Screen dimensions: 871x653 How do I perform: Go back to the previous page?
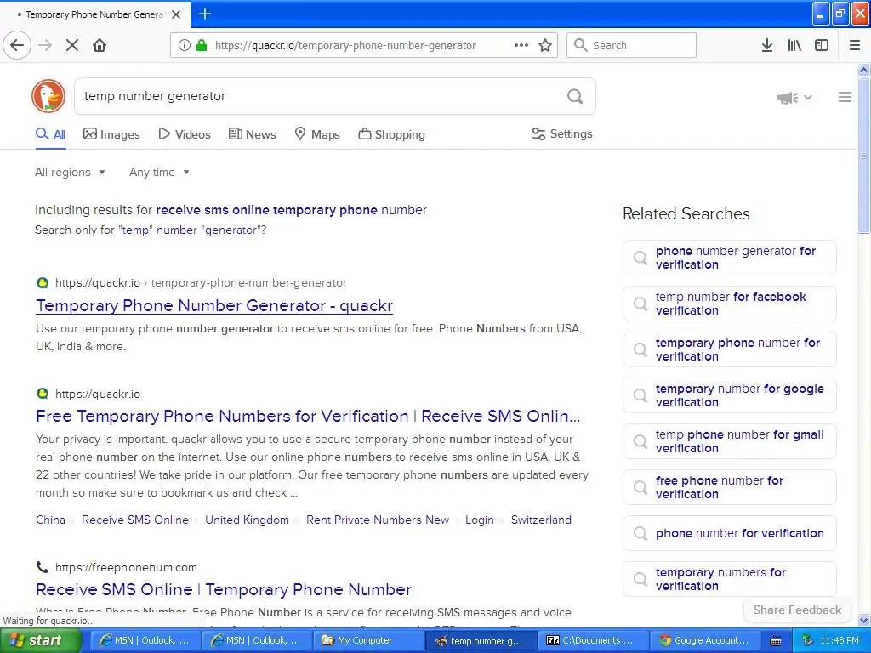click(17, 45)
